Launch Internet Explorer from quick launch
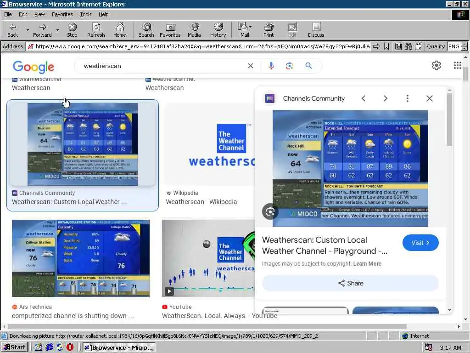Viewport: 470px width, 353px height. pos(49,347)
